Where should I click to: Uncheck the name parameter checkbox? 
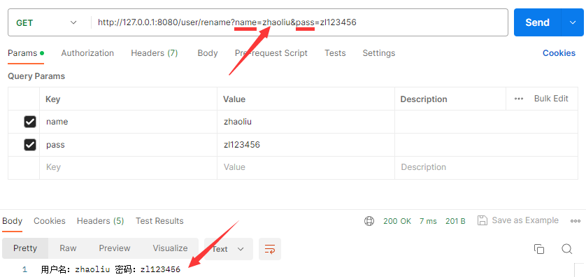tap(30, 122)
